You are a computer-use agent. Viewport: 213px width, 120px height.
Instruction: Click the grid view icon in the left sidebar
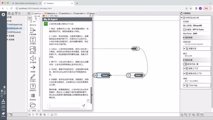pos(2,91)
